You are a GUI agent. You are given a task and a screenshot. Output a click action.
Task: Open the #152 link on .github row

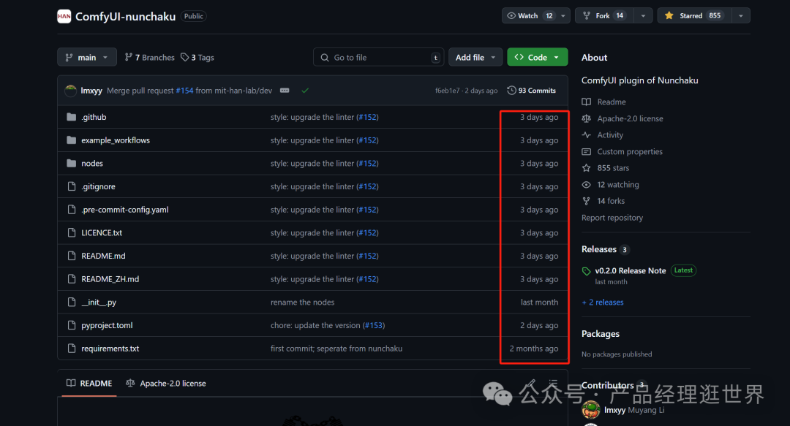[367, 117]
